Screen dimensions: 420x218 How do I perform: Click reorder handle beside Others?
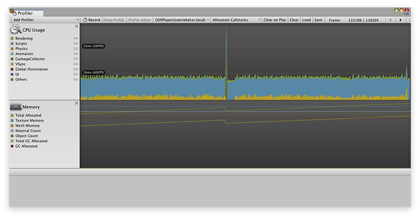coord(76,79)
